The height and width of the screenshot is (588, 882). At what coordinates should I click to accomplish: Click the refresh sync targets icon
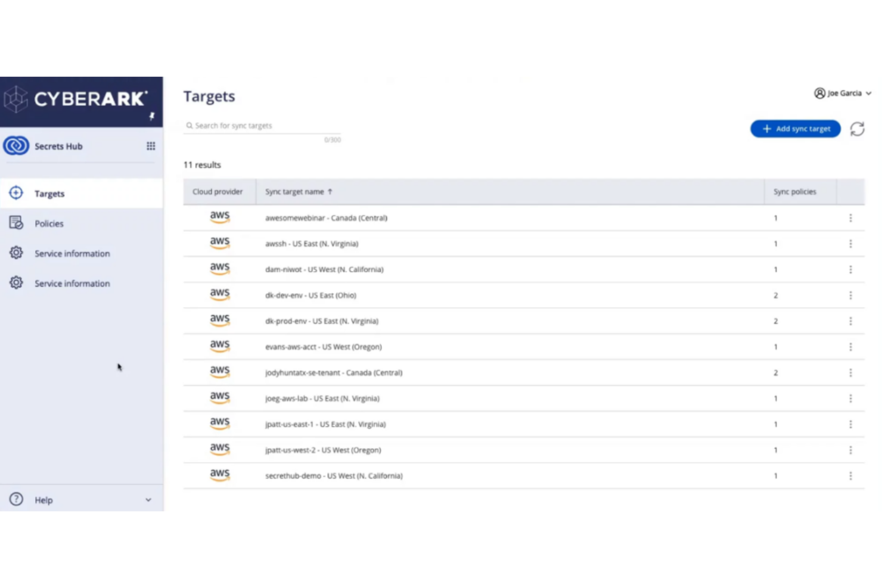pyautogui.click(x=857, y=129)
